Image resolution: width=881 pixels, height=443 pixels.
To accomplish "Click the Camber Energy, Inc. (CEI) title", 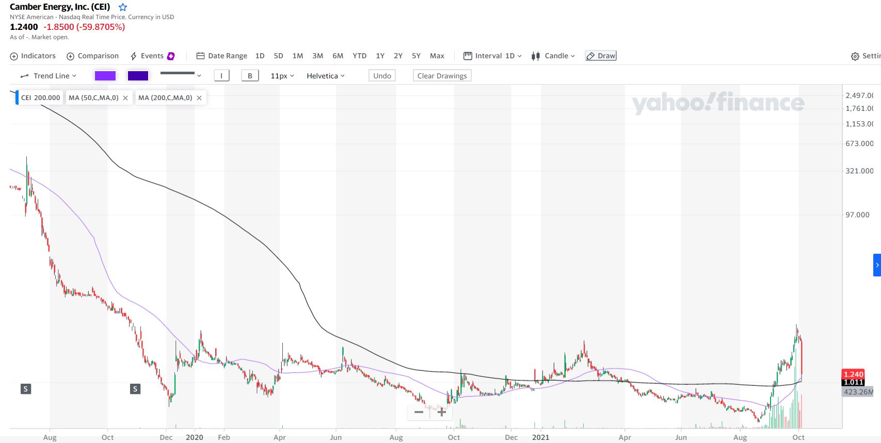I will tap(60, 7).
